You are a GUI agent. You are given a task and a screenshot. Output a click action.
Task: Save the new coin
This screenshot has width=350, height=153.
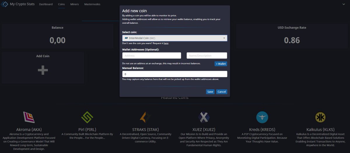210,92
